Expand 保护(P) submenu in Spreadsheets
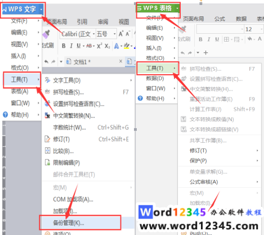Image resolution: width=264 pixels, height=235 pixels. click(x=257, y=161)
